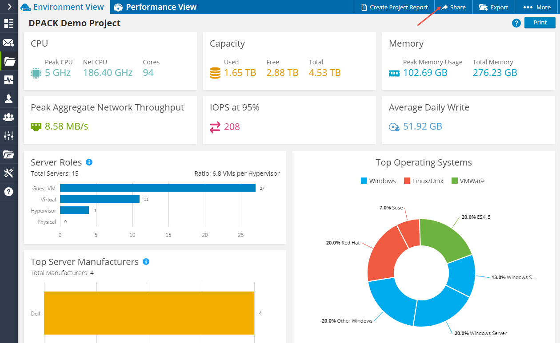Toggle Windows series in chart legend
560x343 pixels.
click(378, 181)
